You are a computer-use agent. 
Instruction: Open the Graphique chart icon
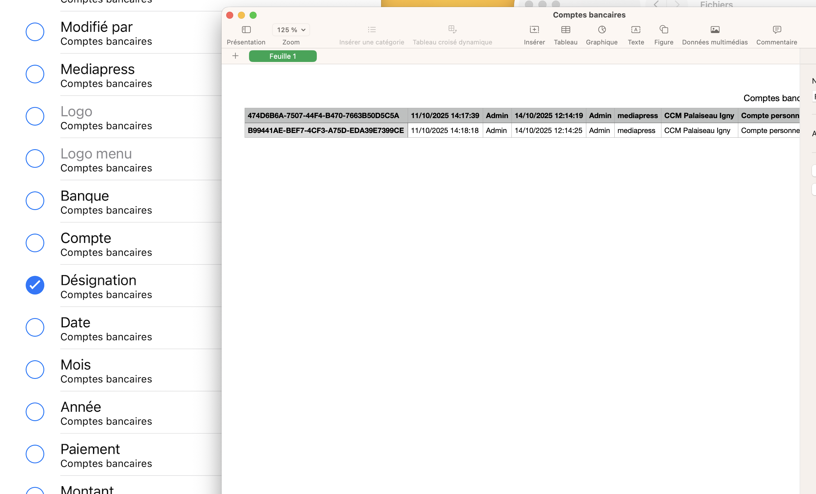click(x=601, y=30)
